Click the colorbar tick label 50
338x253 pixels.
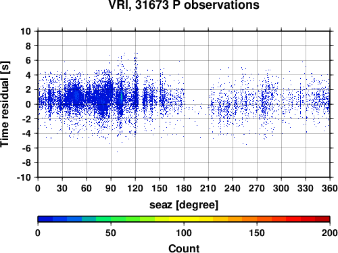coord(111,233)
